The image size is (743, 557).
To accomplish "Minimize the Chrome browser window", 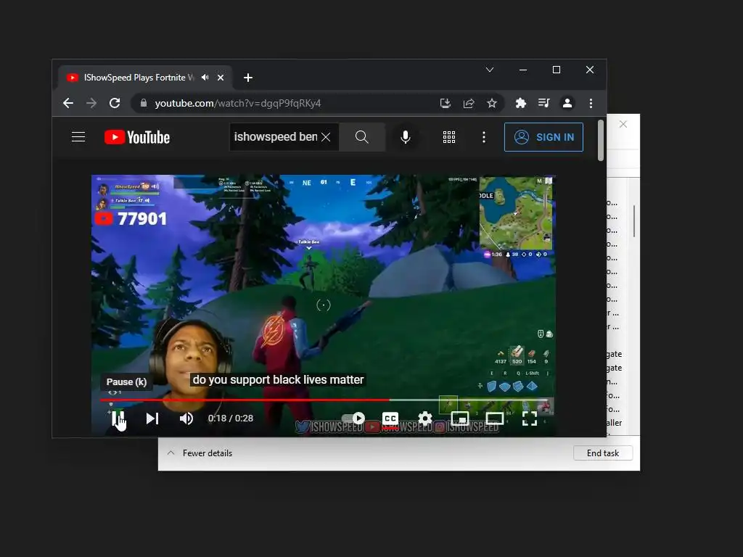I will [523, 70].
